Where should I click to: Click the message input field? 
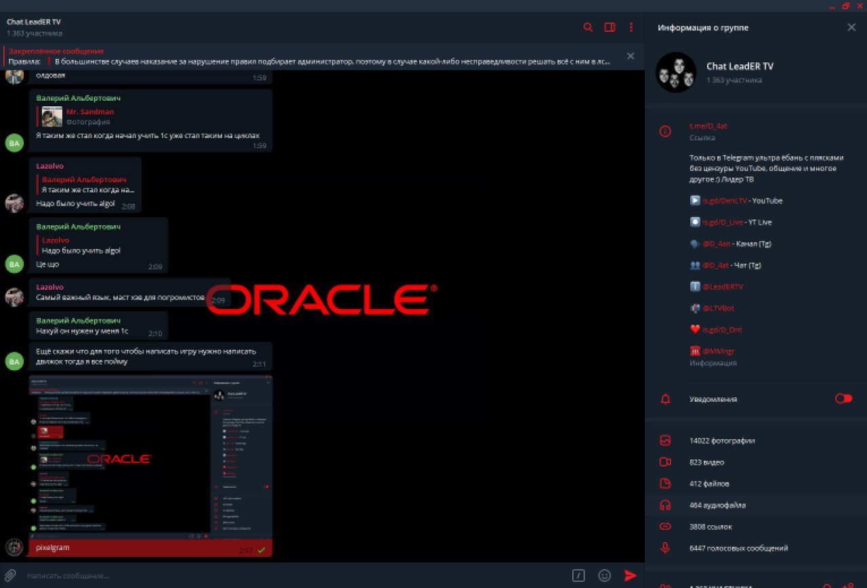295,575
